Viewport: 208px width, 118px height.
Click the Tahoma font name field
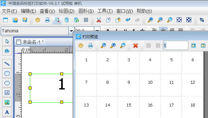pos(35,31)
